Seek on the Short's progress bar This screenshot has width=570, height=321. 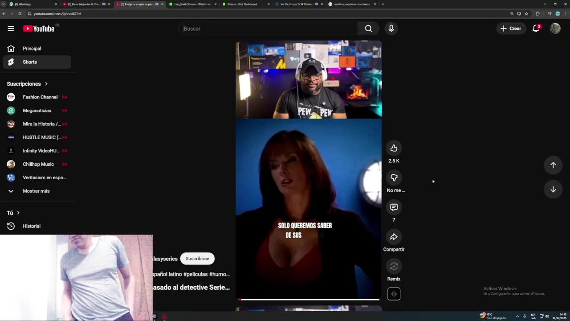click(x=309, y=300)
